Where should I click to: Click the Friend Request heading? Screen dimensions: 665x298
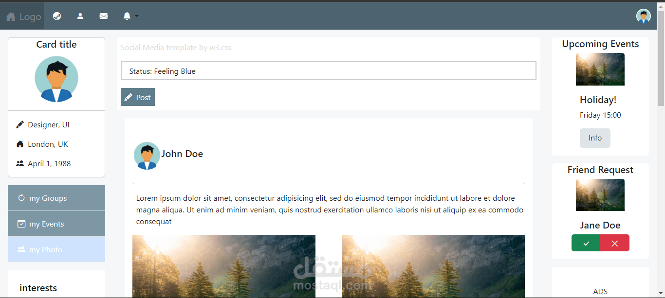click(x=600, y=170)
